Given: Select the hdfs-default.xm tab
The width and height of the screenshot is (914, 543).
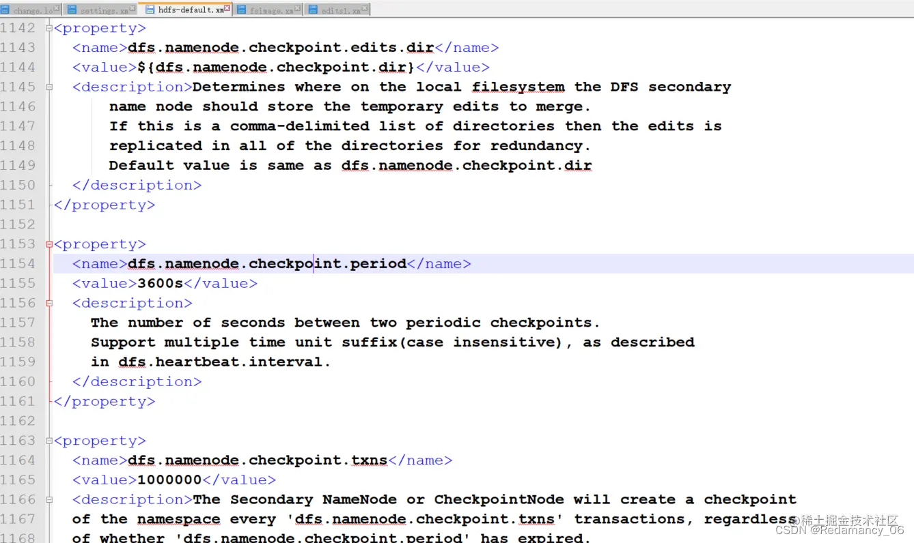Looking at the screenshot, I should pyautogui.click(x=185, y=10).
